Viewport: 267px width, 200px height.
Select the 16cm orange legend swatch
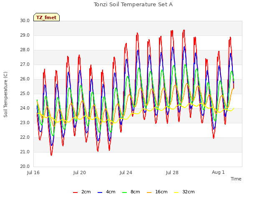149,192
